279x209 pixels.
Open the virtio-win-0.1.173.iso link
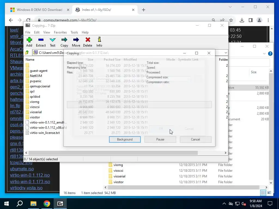coord(30,182)
